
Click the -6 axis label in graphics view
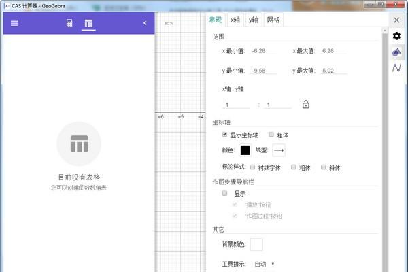[160, 116]
